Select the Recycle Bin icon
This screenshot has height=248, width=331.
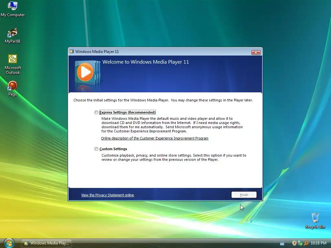point(315,221)
